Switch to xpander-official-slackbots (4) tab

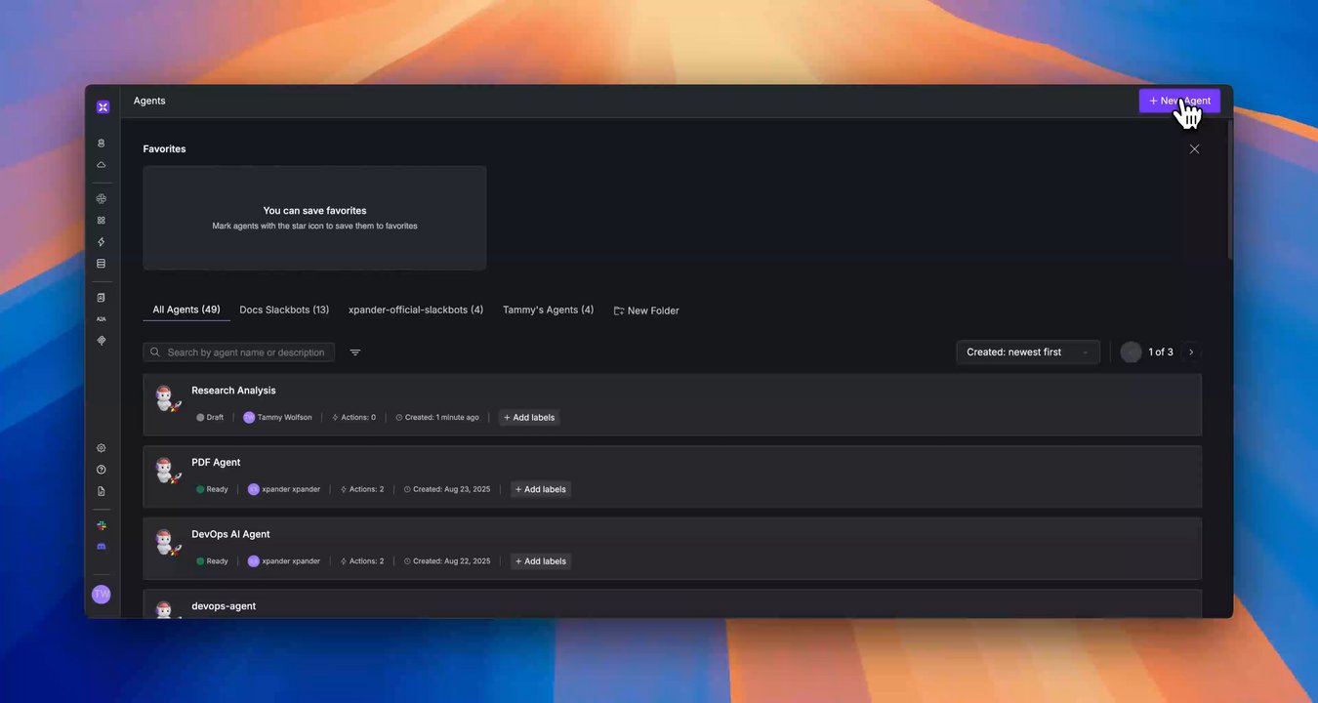tap(416, 310)
